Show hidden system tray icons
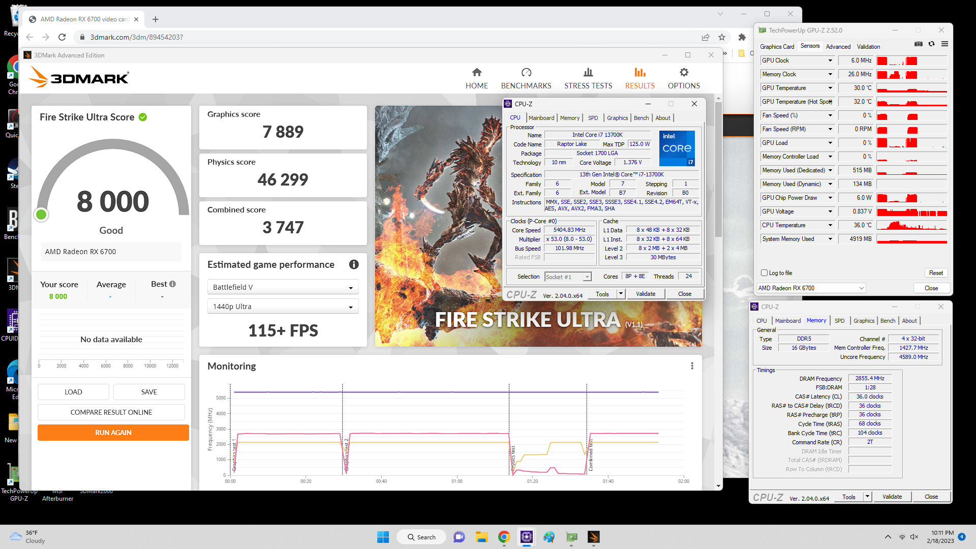Viewport: 976px width, 549px height. (x=888, y=537)
